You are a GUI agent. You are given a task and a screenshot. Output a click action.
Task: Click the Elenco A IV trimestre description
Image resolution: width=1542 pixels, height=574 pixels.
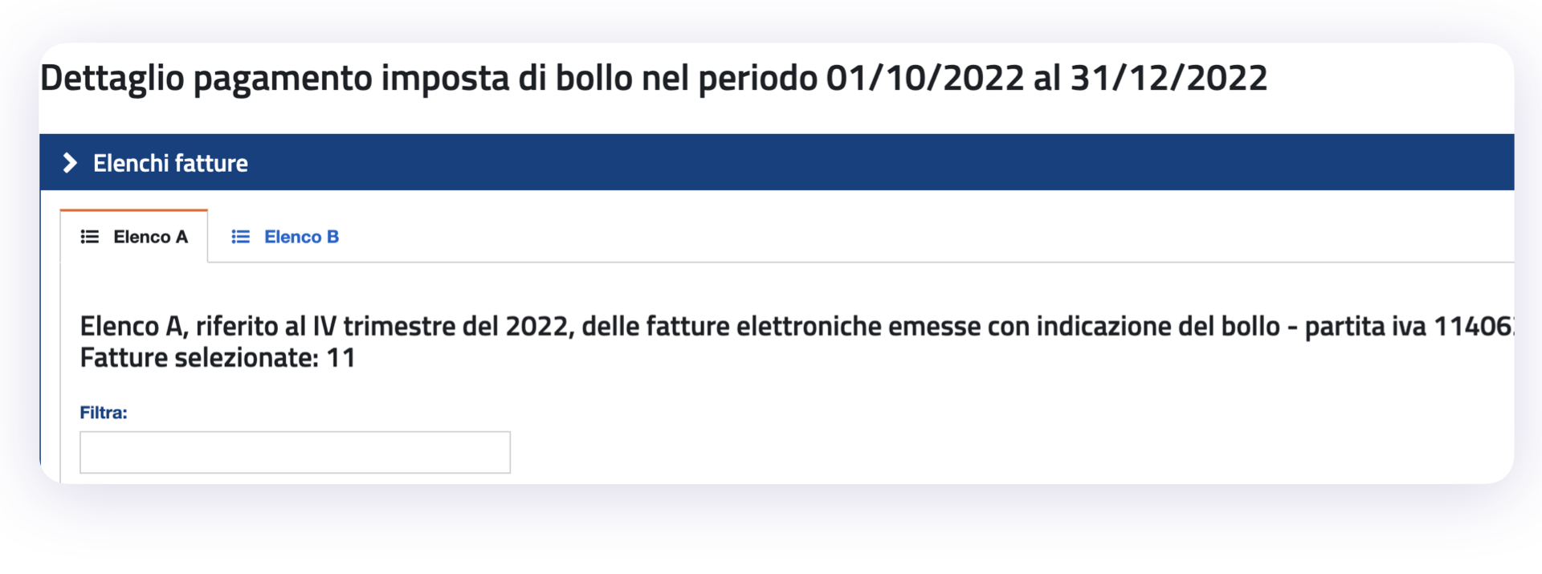point(797,326)
